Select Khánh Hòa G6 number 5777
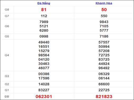 click(104, 31)
